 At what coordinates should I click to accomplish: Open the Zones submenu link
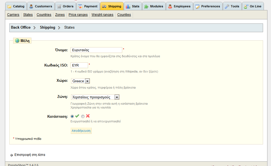(60, 15)
